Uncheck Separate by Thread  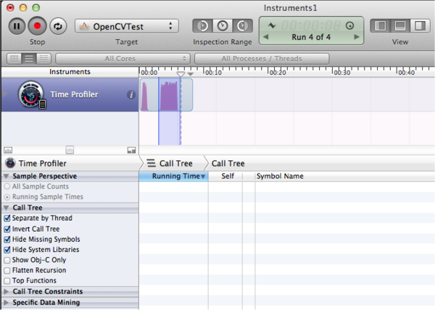[7, 219]
